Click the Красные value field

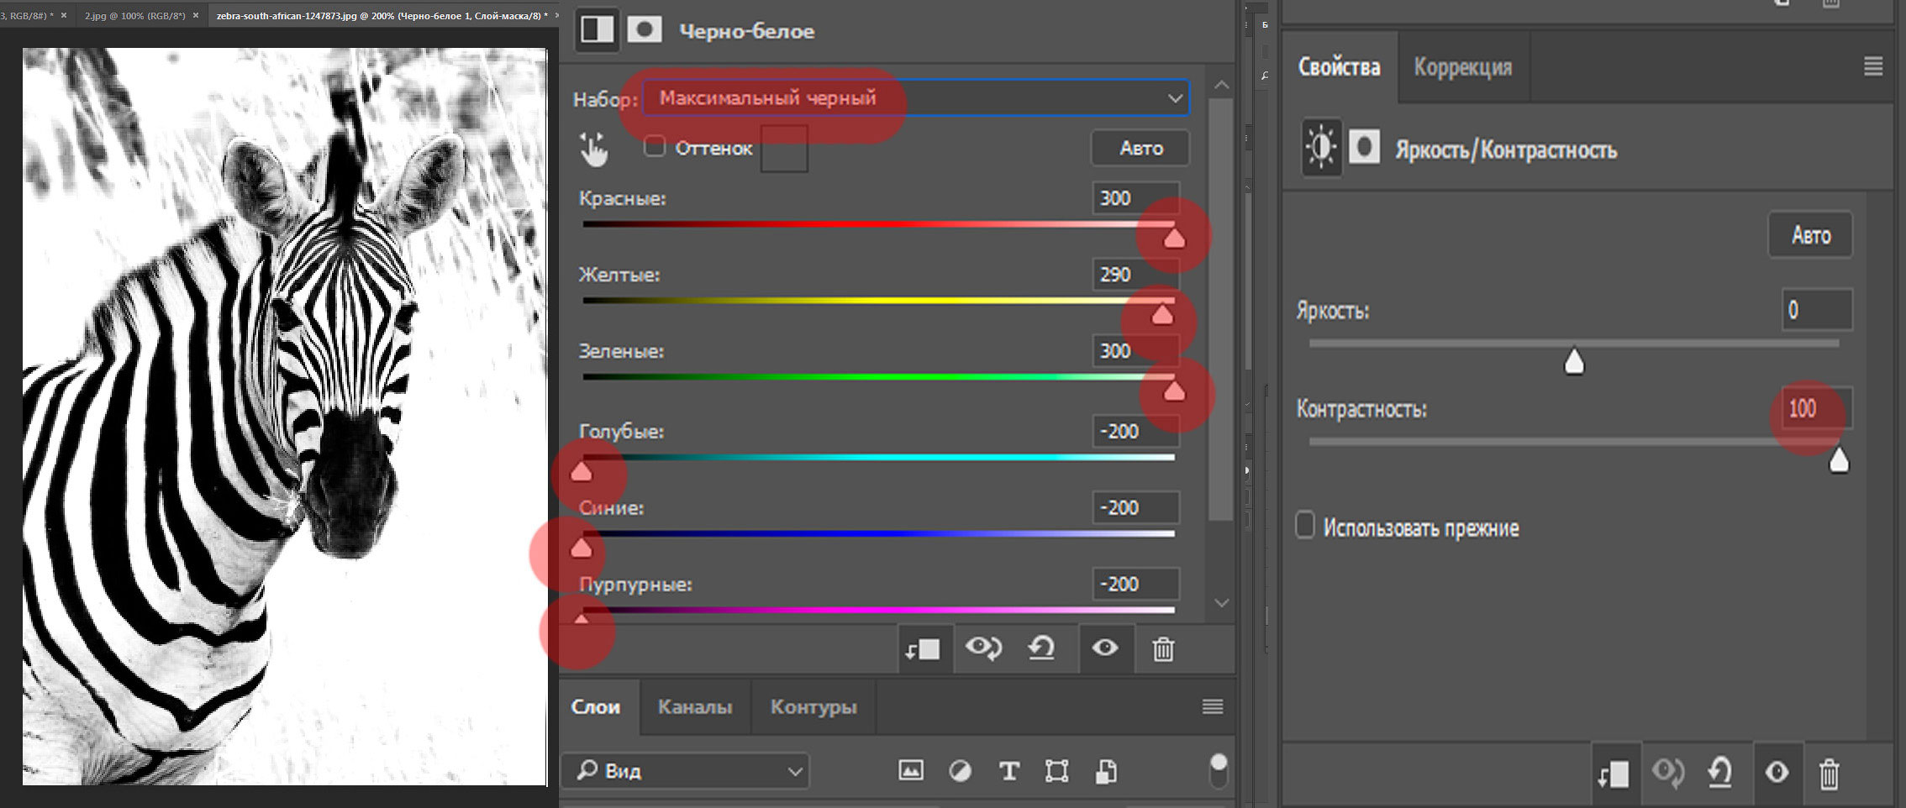click(x=1135, y=198)
